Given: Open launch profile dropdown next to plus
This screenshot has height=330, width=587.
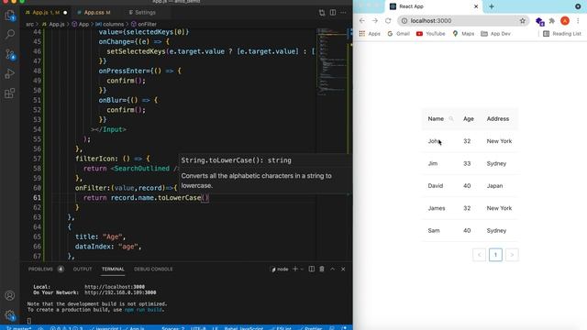Looking at the screenshot, I should (x=302, y=269).
